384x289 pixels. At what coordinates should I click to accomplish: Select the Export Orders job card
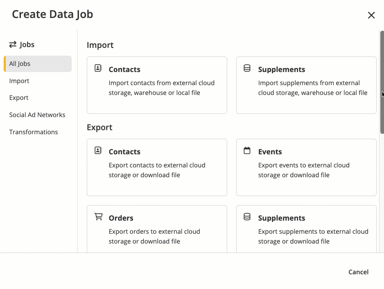(x=157, y=229)
